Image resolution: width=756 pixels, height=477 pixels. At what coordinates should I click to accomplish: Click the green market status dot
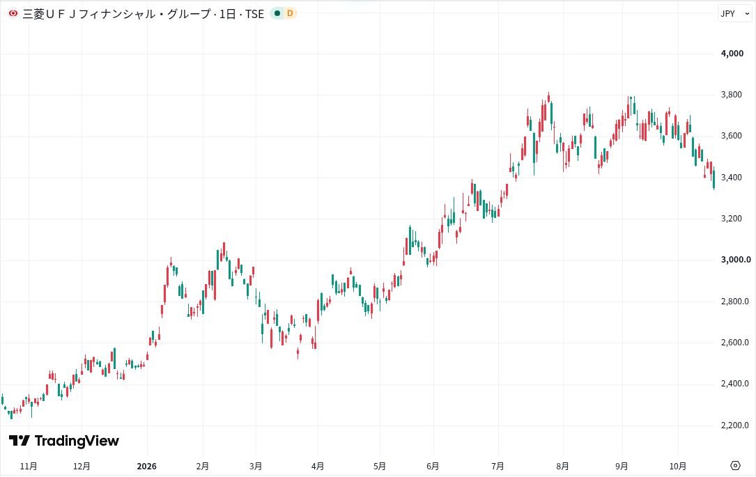277,13
